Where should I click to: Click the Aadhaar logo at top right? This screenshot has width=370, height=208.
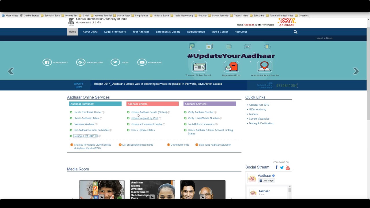click(287, 22)
